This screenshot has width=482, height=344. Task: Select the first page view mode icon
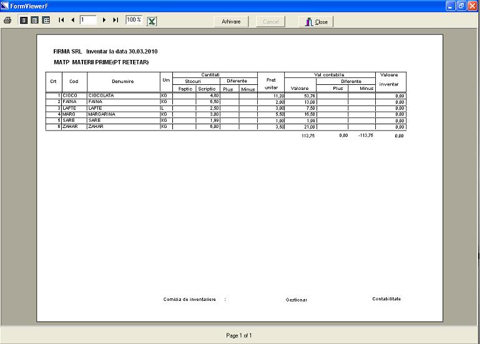click(24, 21)
